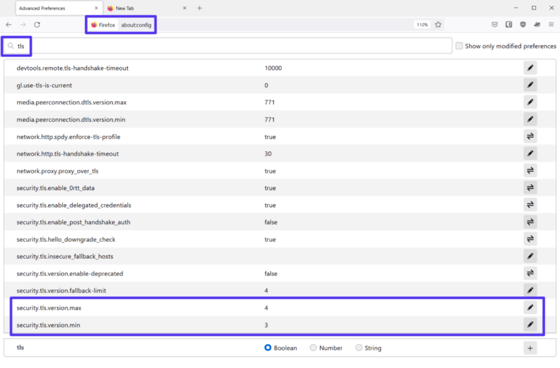Click the 110% zoom indicator
The height and width of the screenshot is (368, 560).
click(x=421, y=25)
